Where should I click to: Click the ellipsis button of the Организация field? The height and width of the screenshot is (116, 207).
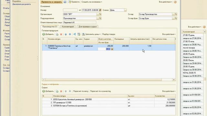coord(98,14)
